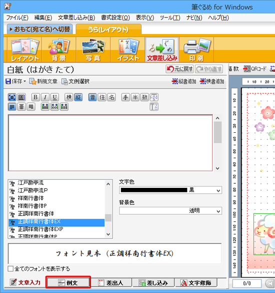Switch to the 差し込み tab
The image size is (275, 293).
tap(153, 282)
